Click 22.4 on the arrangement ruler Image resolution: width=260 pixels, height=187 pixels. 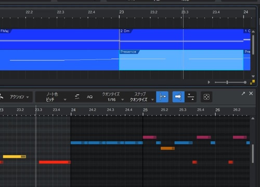(x=92, y=12)
